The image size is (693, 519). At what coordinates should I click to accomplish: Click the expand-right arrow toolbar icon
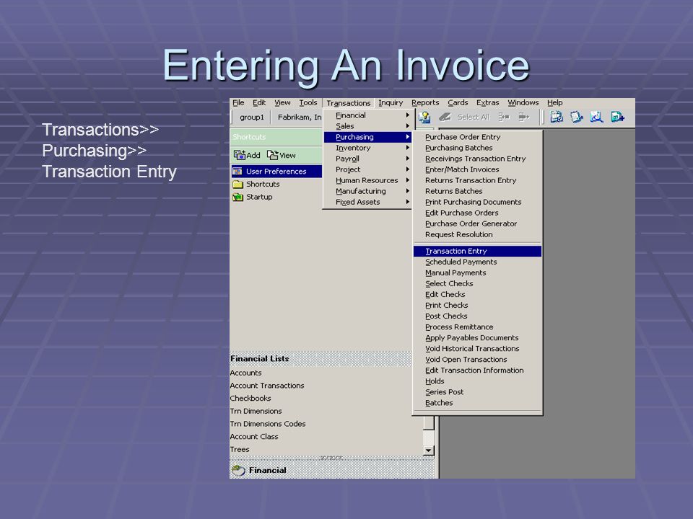point(524,117)
